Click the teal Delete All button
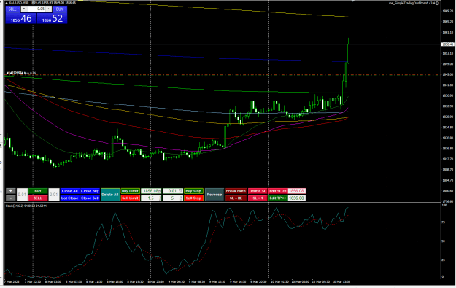 (x=110, y=195)
